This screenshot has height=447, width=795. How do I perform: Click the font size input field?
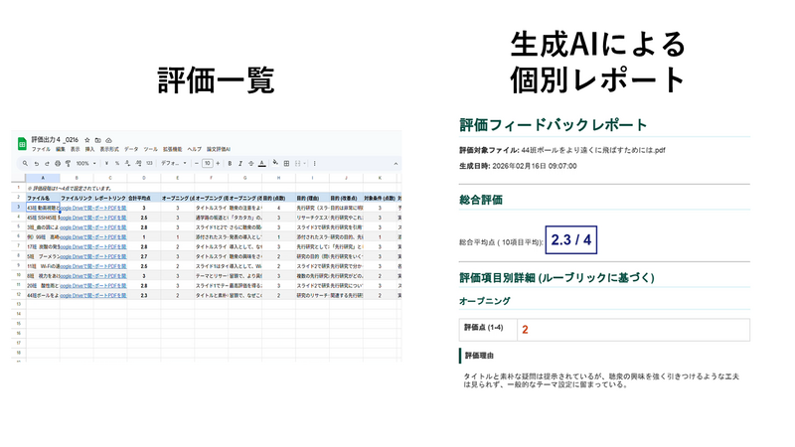tap(207, 163)
